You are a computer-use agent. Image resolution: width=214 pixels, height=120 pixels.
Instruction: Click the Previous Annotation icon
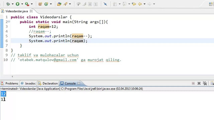coord(124,4)
